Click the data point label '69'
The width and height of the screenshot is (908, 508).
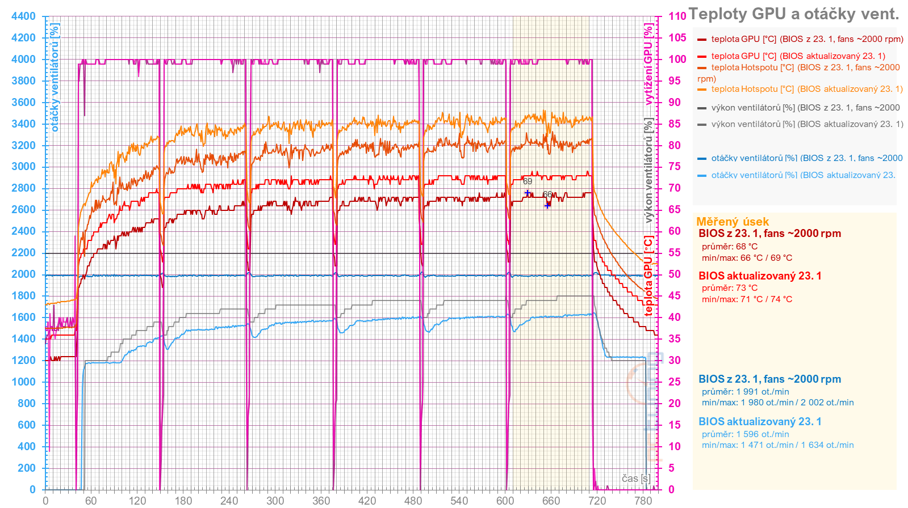[x=528, y=181]
